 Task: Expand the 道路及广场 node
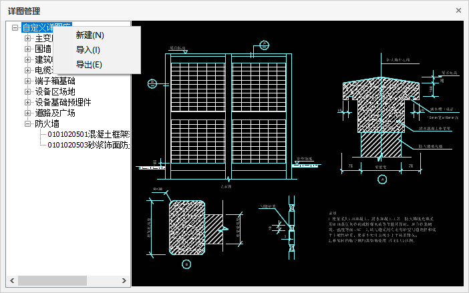28,113
